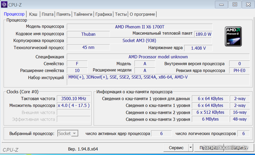Close the CPU-Z window
Screen dimensions: 255x155
coord(248,4)
